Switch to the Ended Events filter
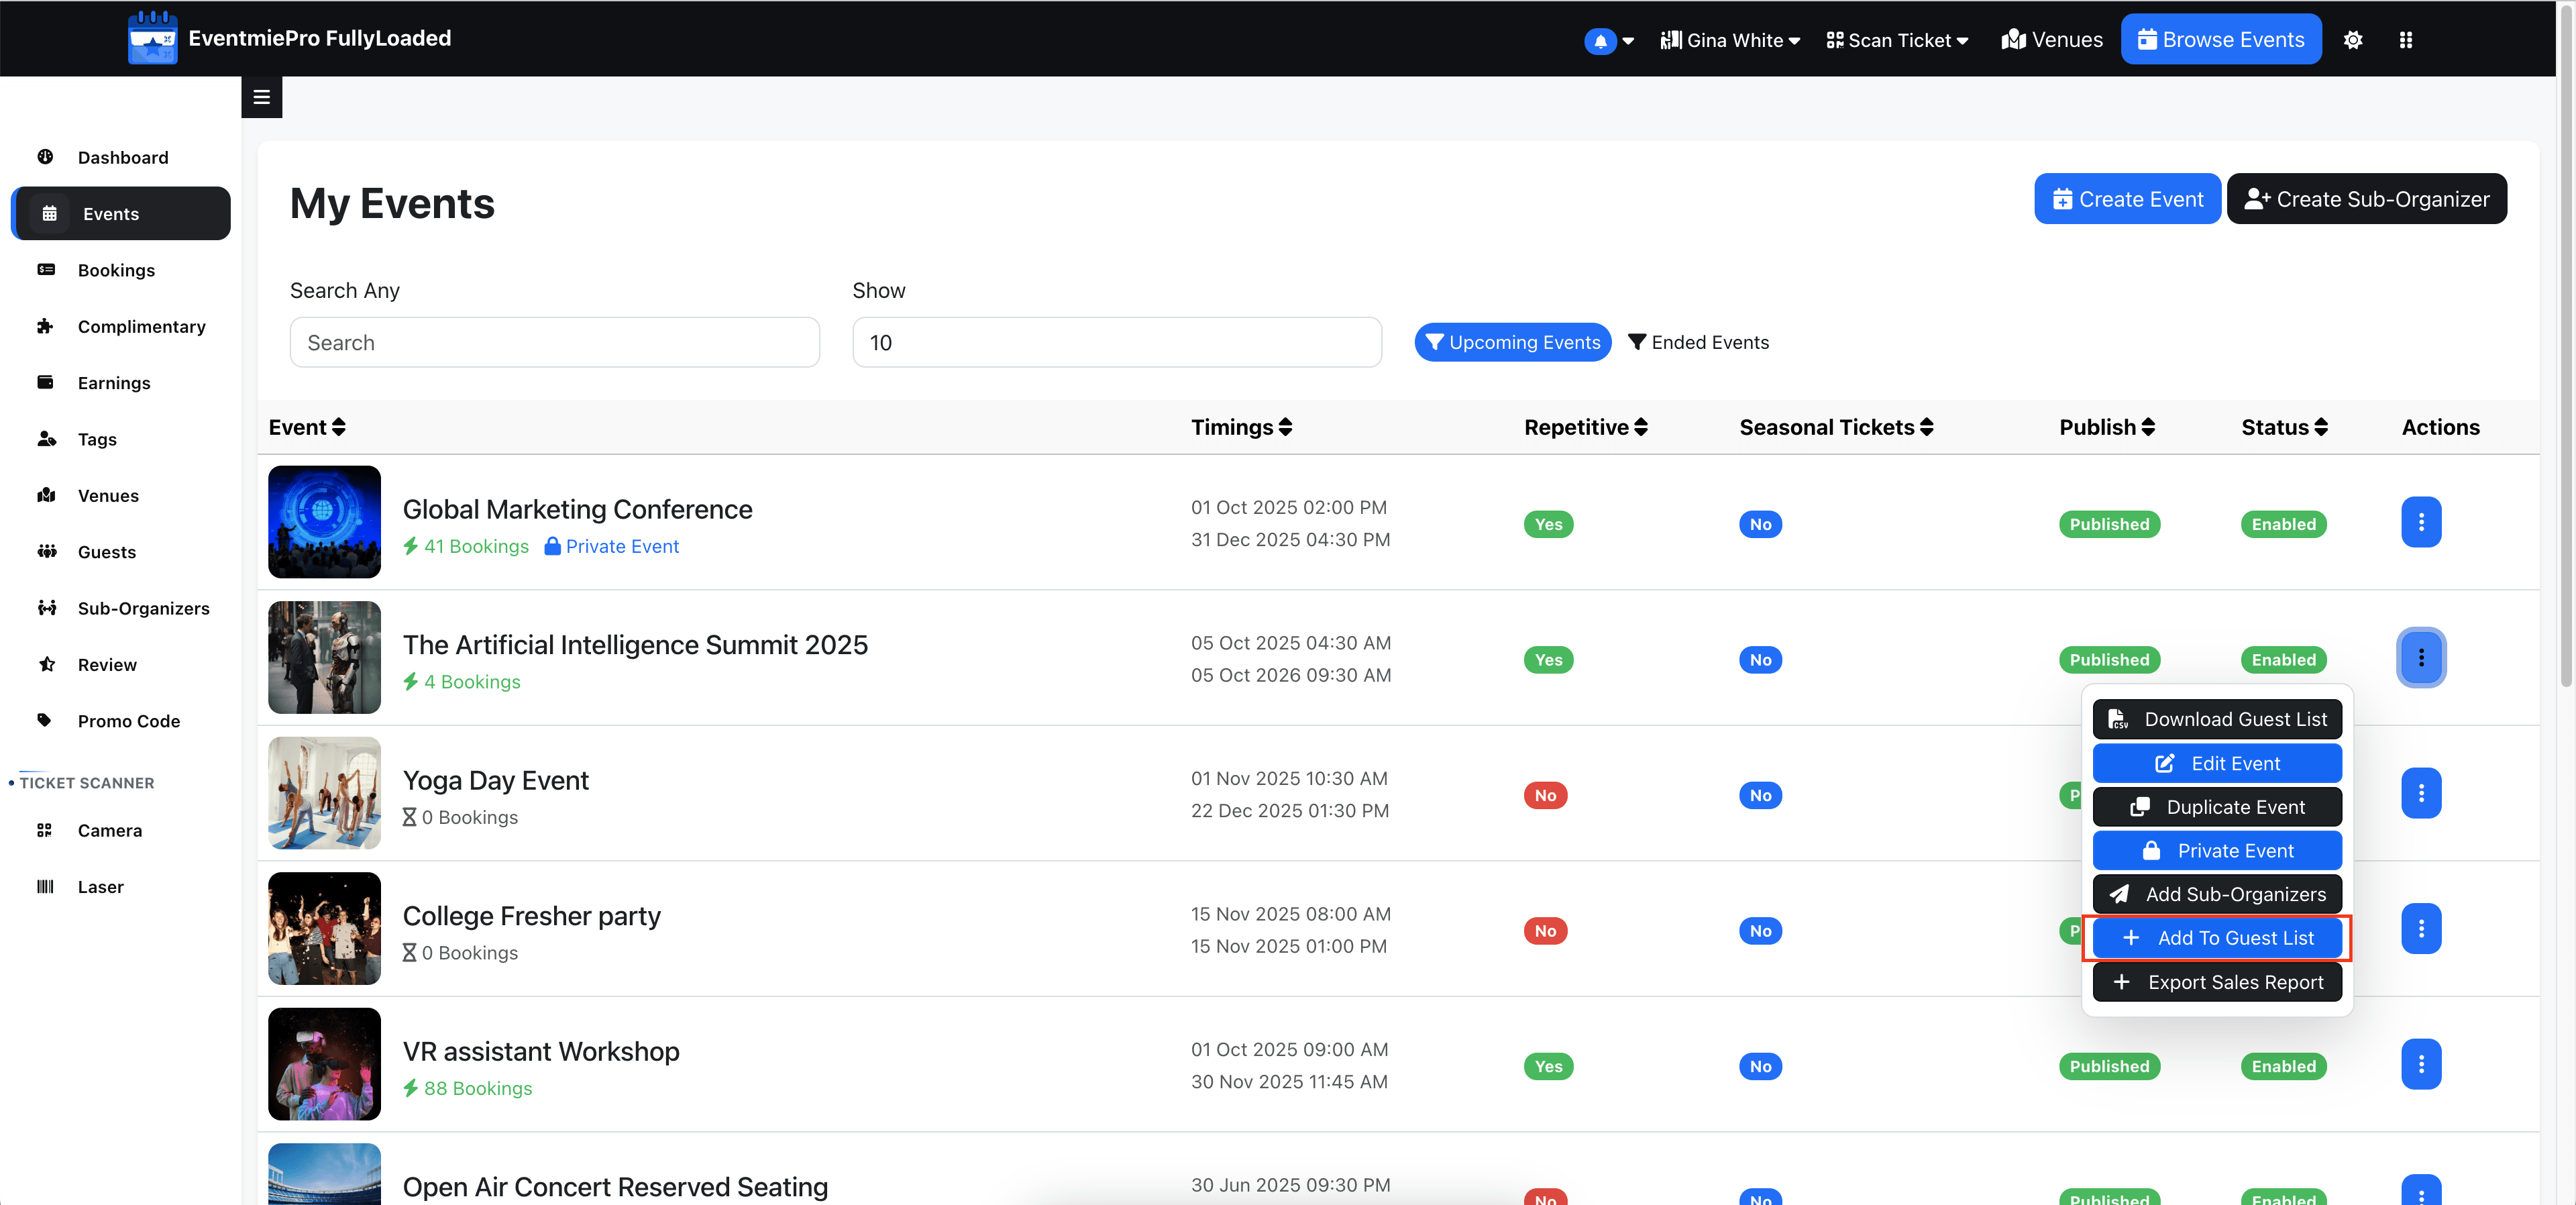2576x1205 pixels. [x=1698, y=342]
